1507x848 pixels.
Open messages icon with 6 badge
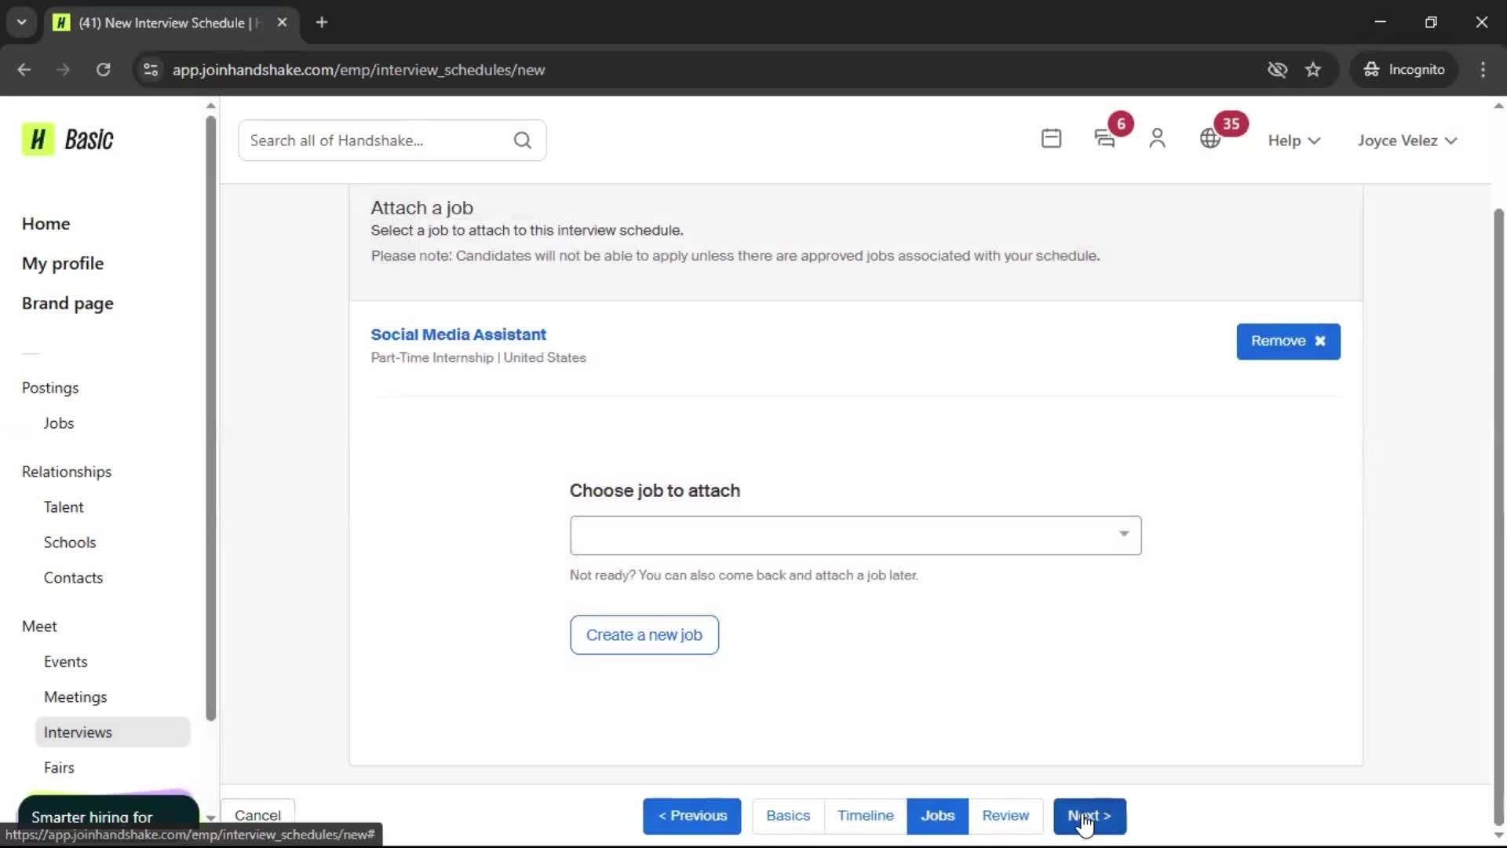1105,139
